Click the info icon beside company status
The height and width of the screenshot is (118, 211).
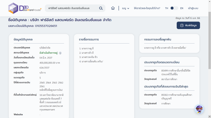pos(60,53)
